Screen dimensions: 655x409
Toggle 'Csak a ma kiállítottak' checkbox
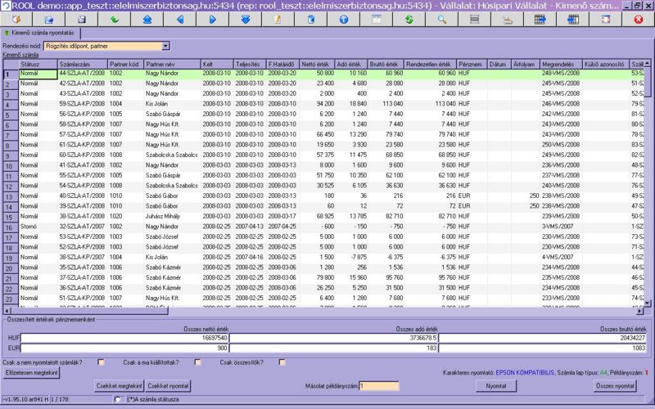(198, 362)
